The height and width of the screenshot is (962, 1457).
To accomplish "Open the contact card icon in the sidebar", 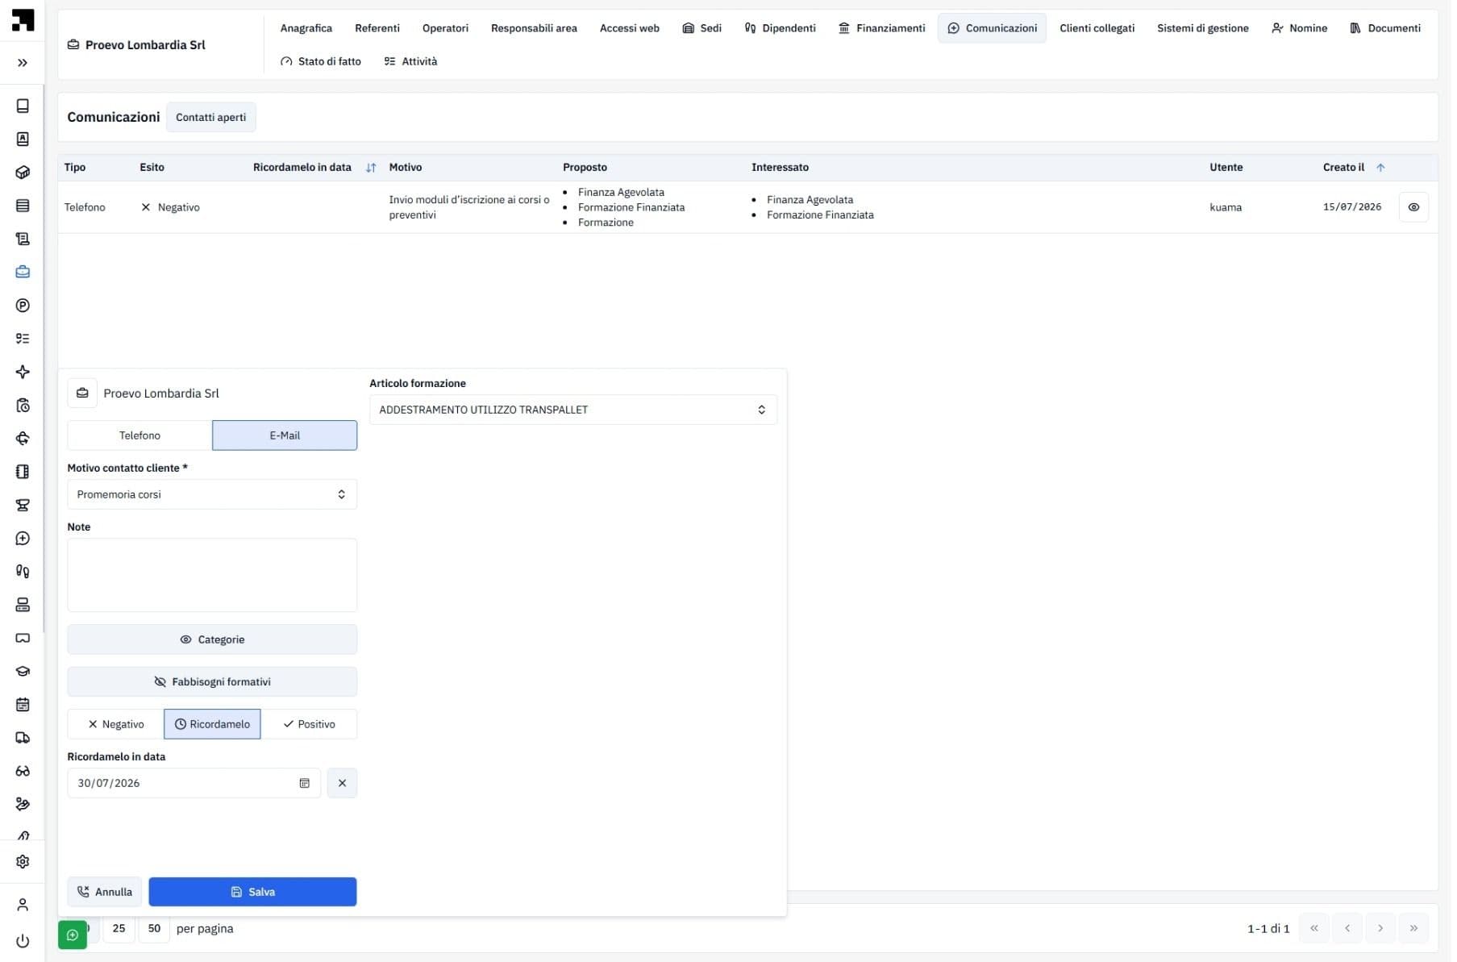I will (23, 139).
